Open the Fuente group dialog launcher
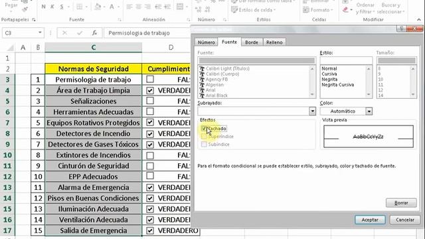The image size is (425, 239). [x=120, y=19]
